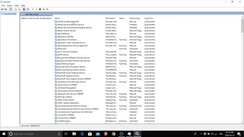Go back with the toolbar Back arrow
Screen dimensions: 244x137
(2, 9)
